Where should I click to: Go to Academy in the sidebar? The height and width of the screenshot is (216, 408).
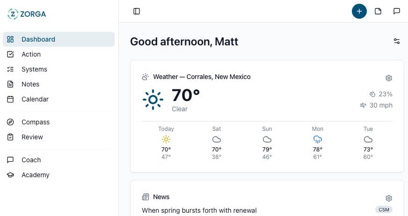[x=36, y=175]
